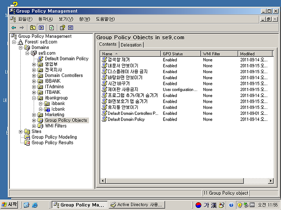The image size is (281, 210).
Task: Click the GPO scroll icon for 검색창 제거
Action: [104, 59]
